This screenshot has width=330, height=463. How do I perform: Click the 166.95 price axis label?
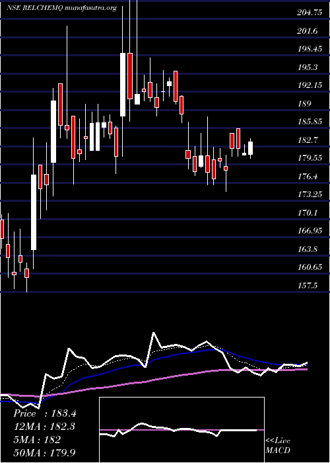[310, 231]
